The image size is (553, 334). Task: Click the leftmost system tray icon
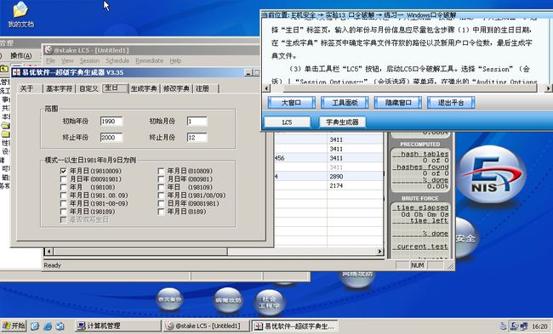pyautogui.click(x=504, y=326)
